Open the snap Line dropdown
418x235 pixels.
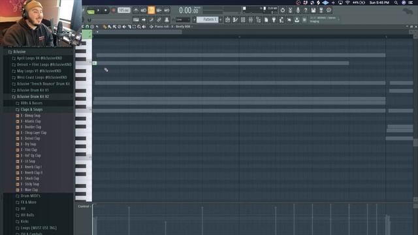[x=183, y=20]
